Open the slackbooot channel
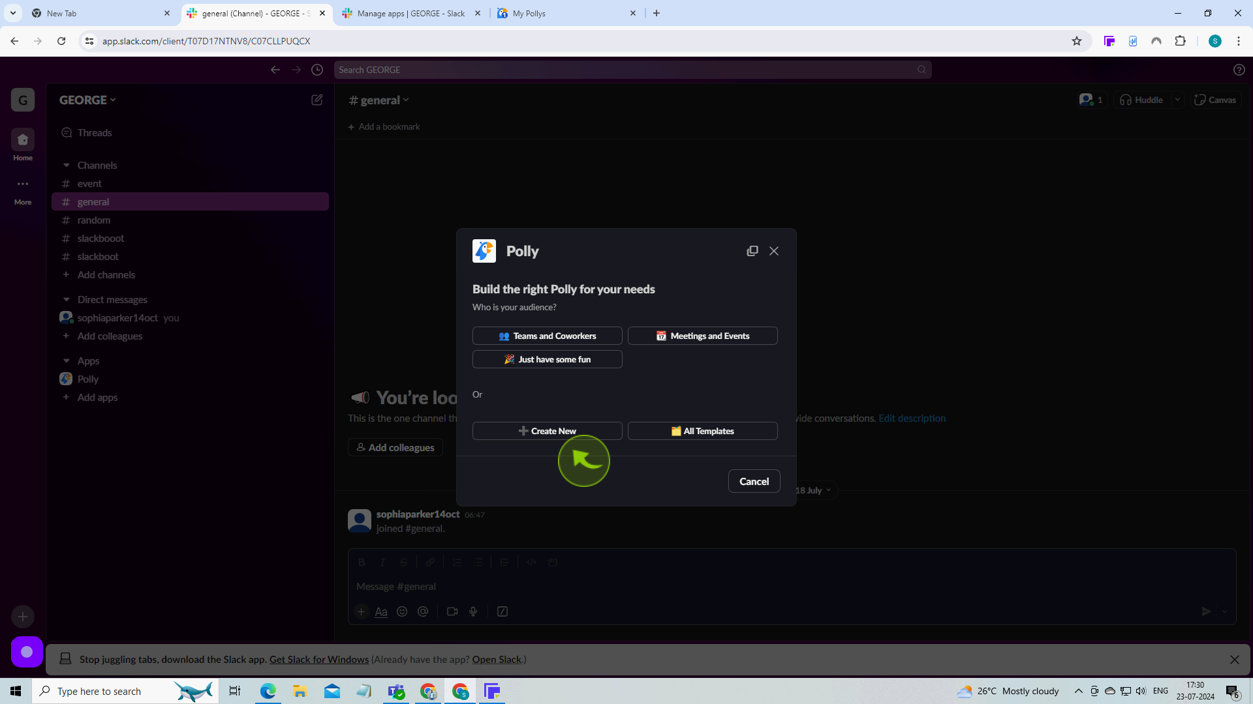The width and height of the screenshot is (1253, 704). (190, 238)
